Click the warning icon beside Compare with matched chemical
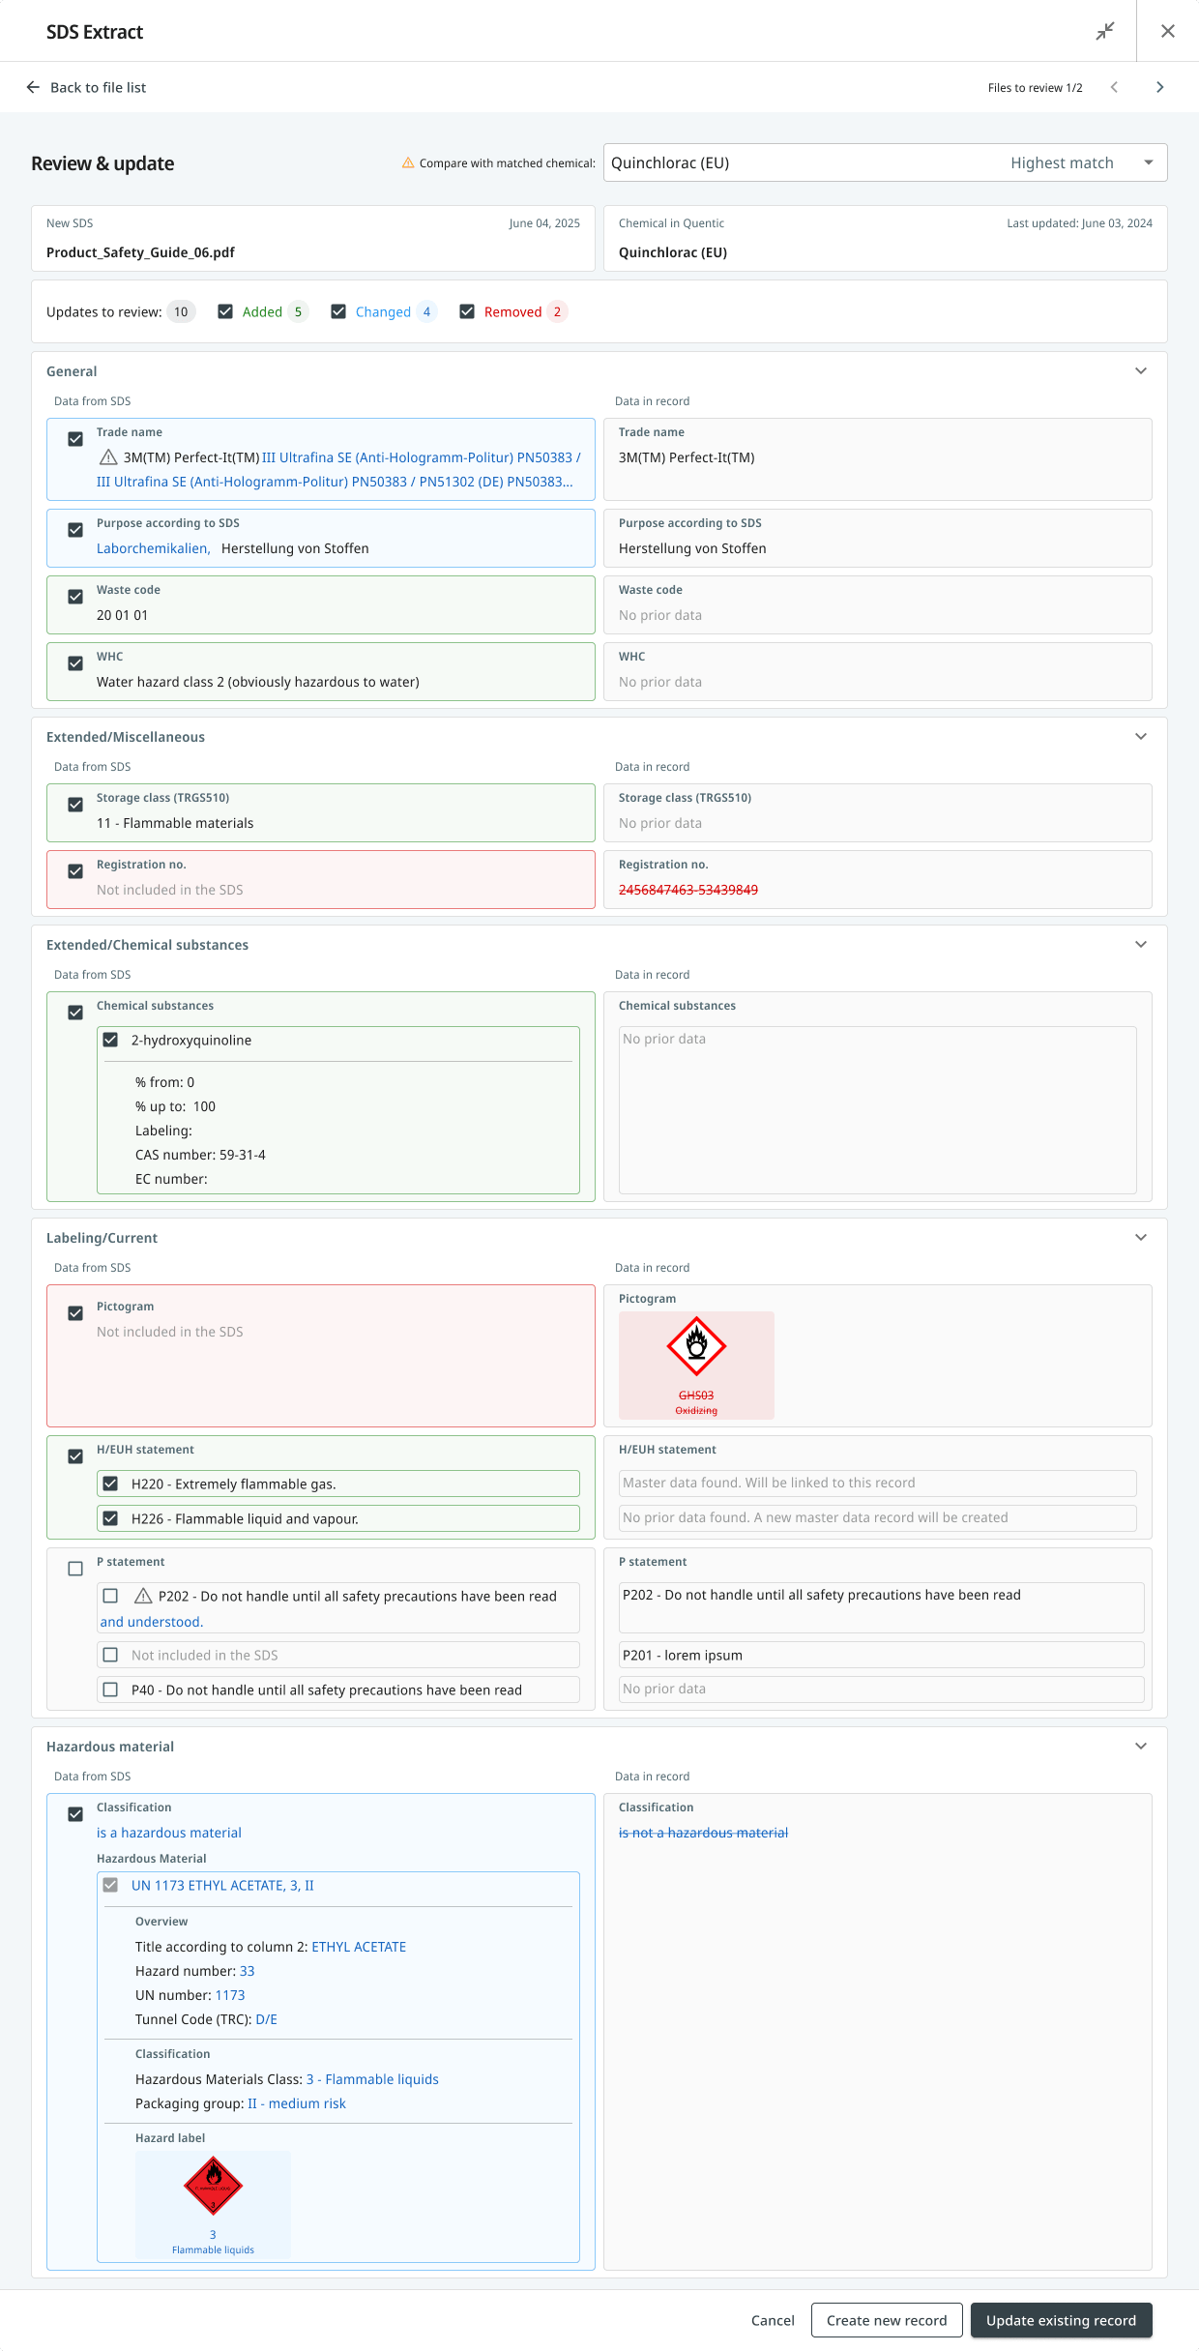This screenshot has width=1199, height=2351. click(x=408, y=162)
